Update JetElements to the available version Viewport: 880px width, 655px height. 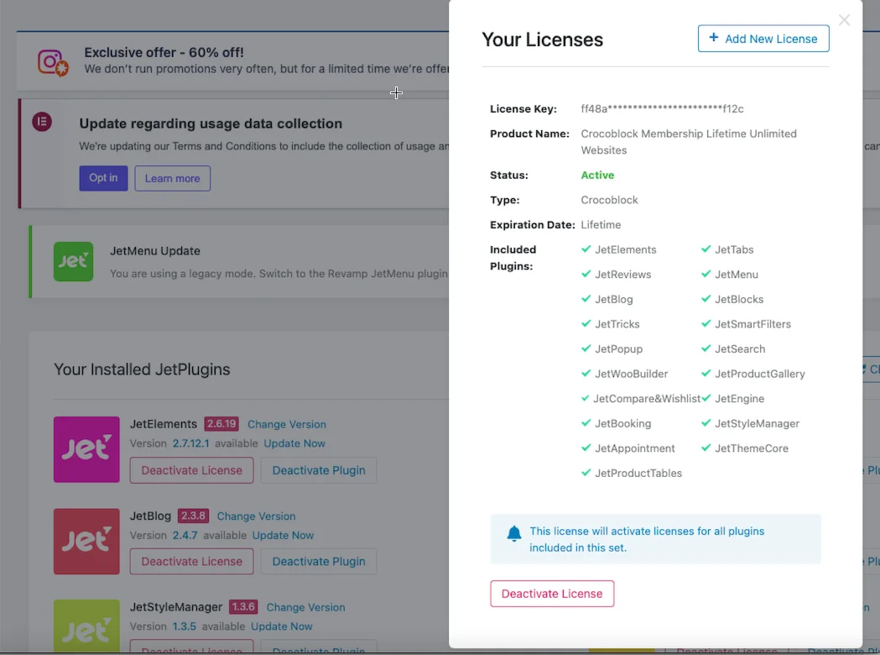[x=294, y=443]
